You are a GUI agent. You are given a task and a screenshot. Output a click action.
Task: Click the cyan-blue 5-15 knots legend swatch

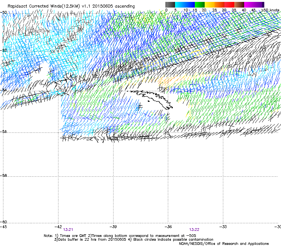pos(185,5)
